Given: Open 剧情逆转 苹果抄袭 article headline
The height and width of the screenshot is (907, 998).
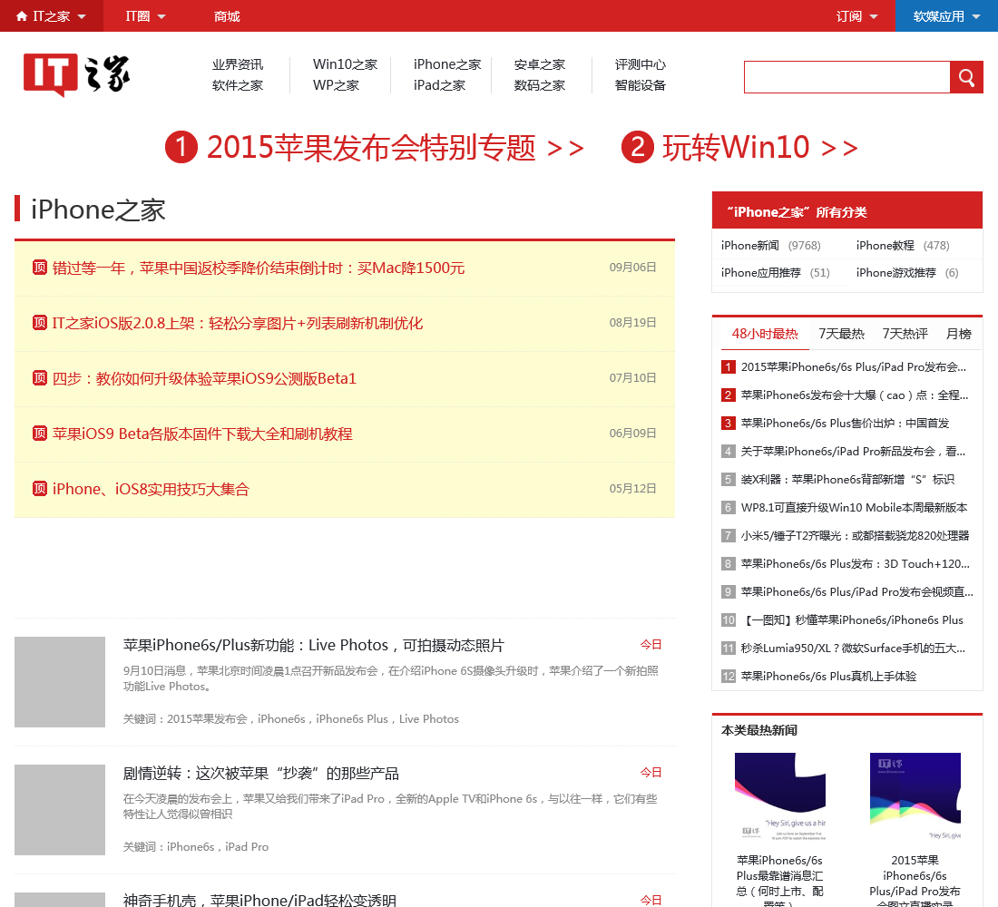Looking at the screenshot, I should tap(261, 774).
